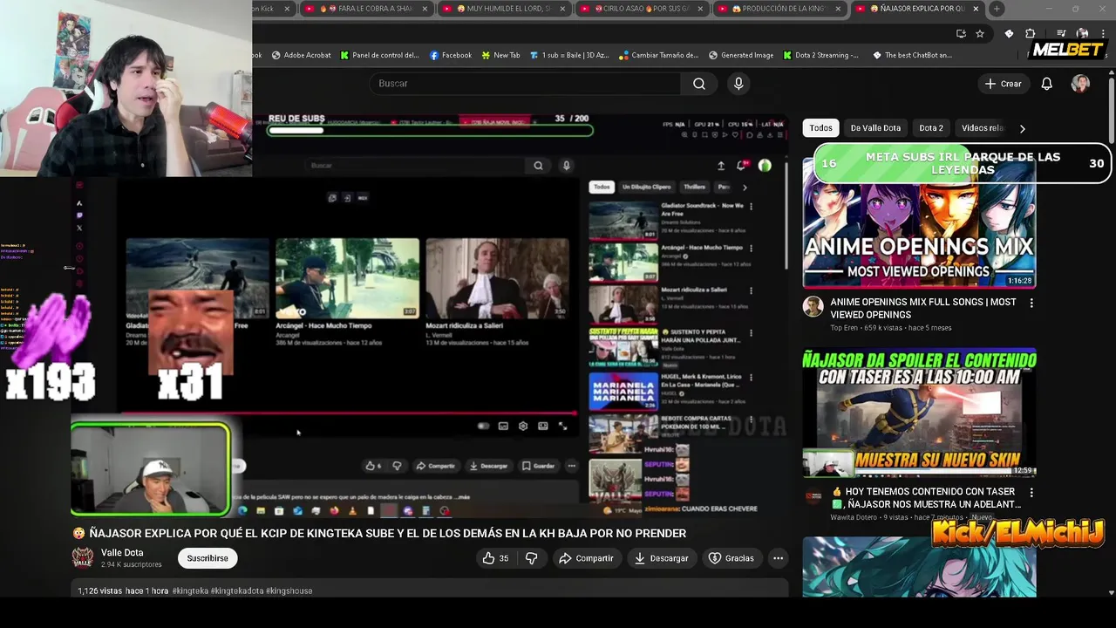Switch to 'PRODUCCIÓN DE LA KING' tab

coord(779,9)
